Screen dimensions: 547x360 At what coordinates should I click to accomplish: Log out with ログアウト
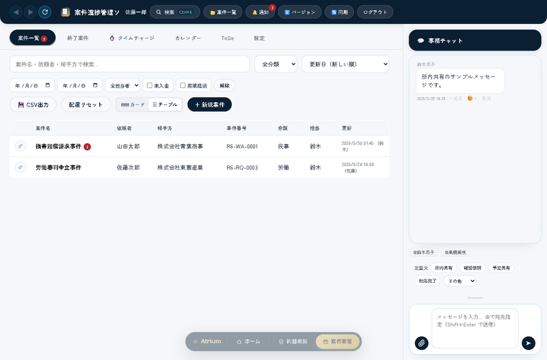pyautogui.click(x=375, y=12)
